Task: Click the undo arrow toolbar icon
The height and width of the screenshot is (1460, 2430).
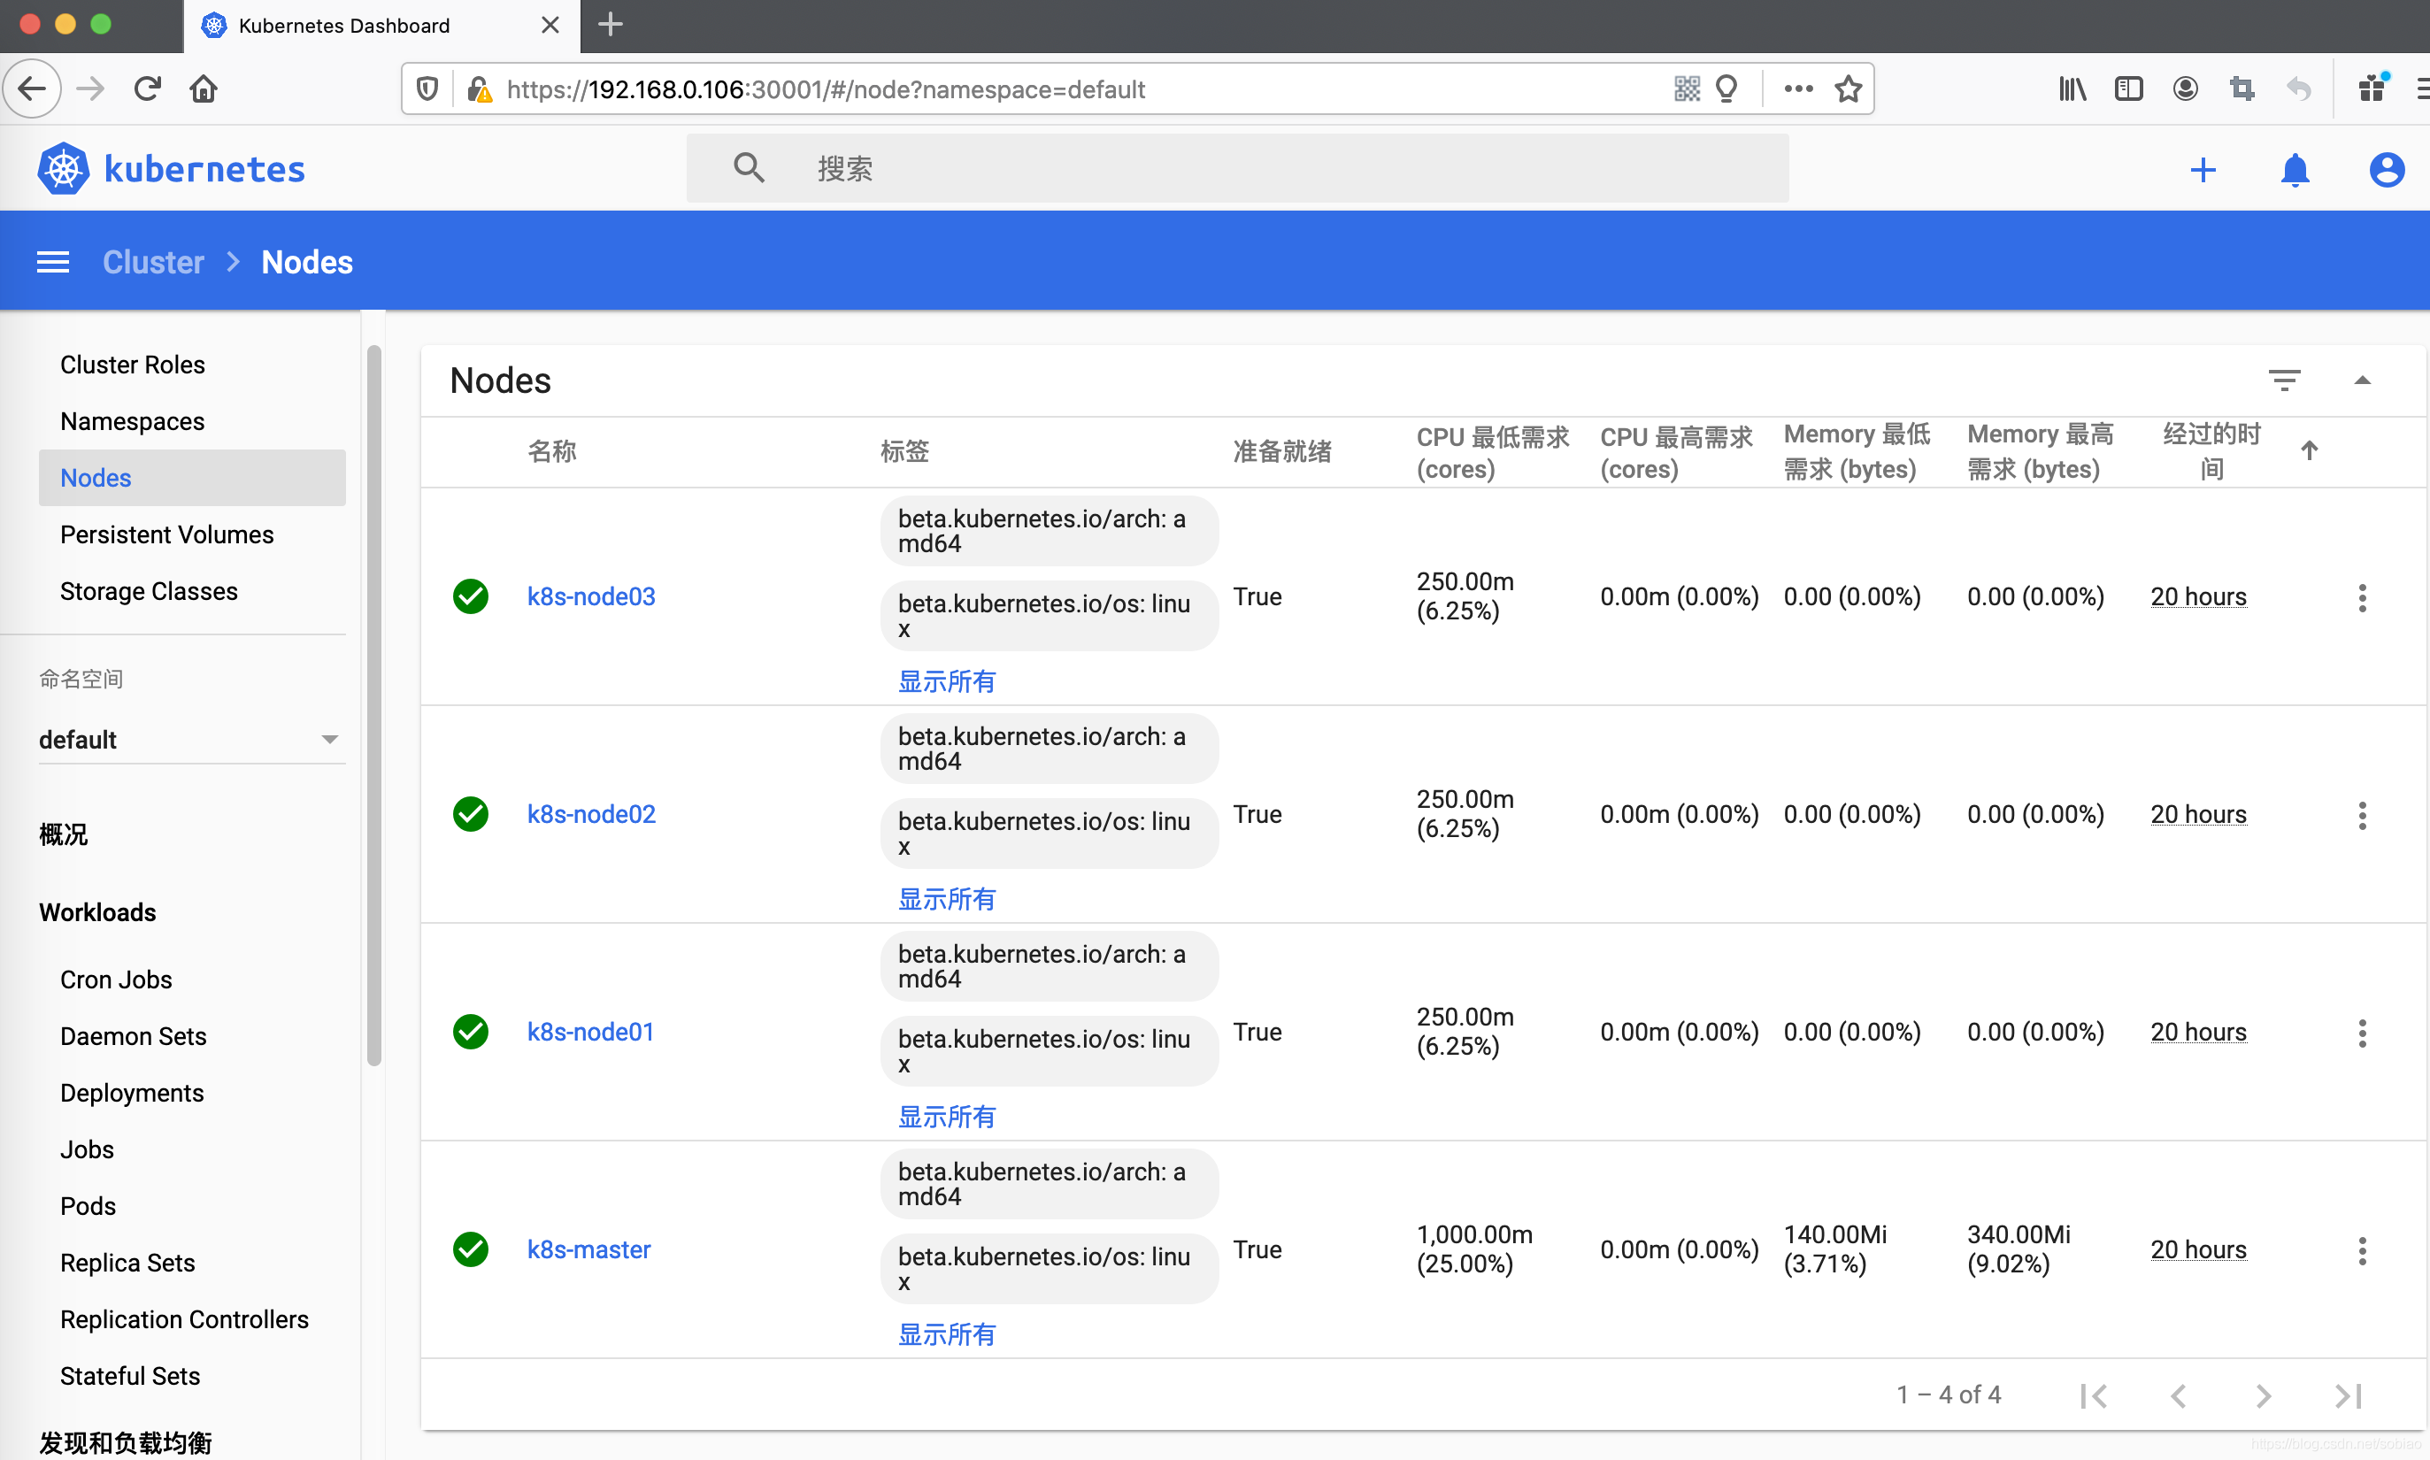Action: (x=2298, y=89)
